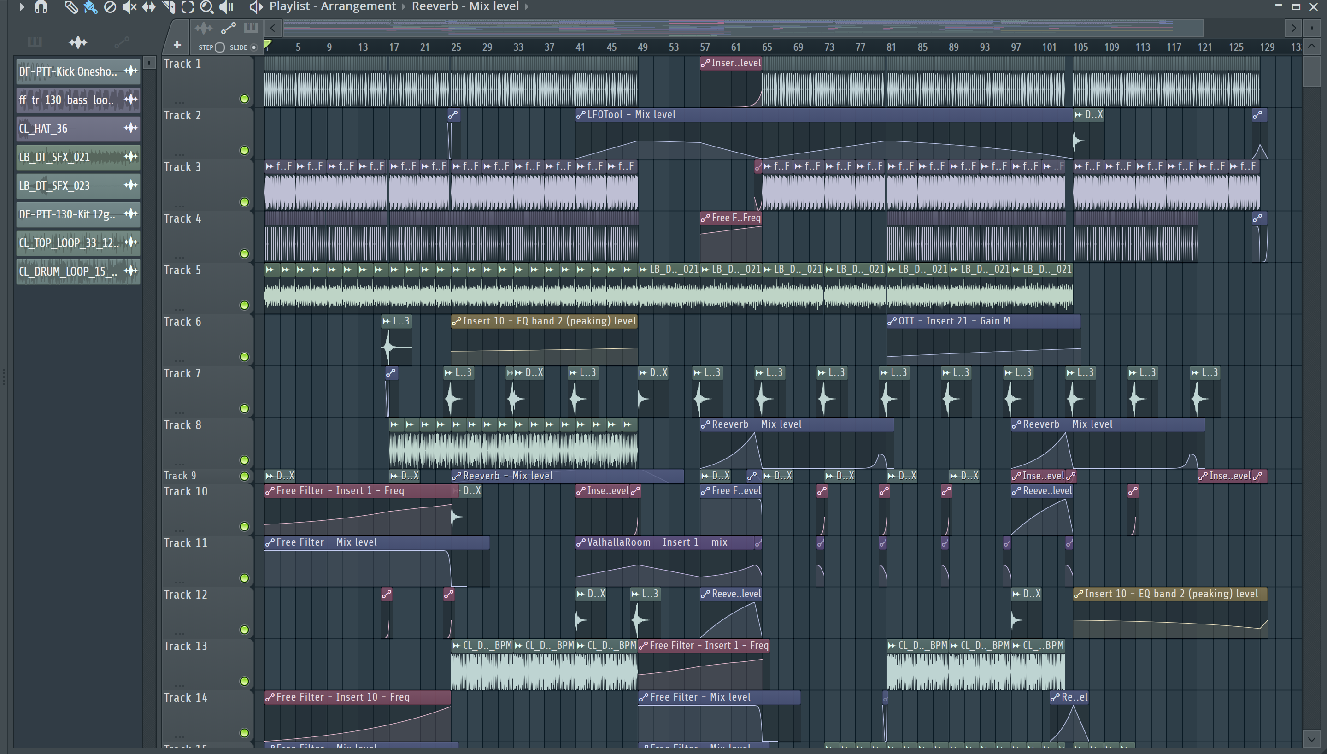Click the waveform icon on CL_DRUM_LOOP_15_..
This screenshot has height=754, width=1327.
(131, 271)
